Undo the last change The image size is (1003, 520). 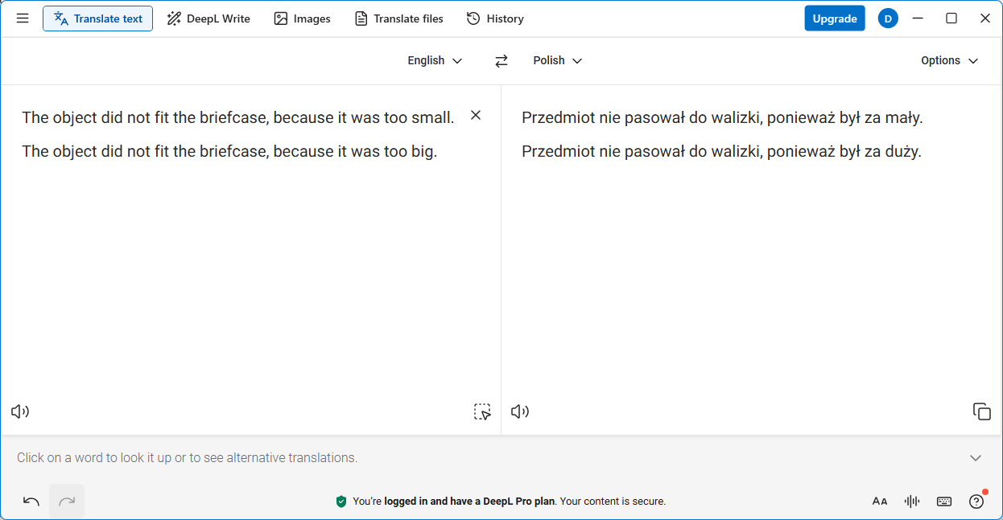[x=31, y=502]
